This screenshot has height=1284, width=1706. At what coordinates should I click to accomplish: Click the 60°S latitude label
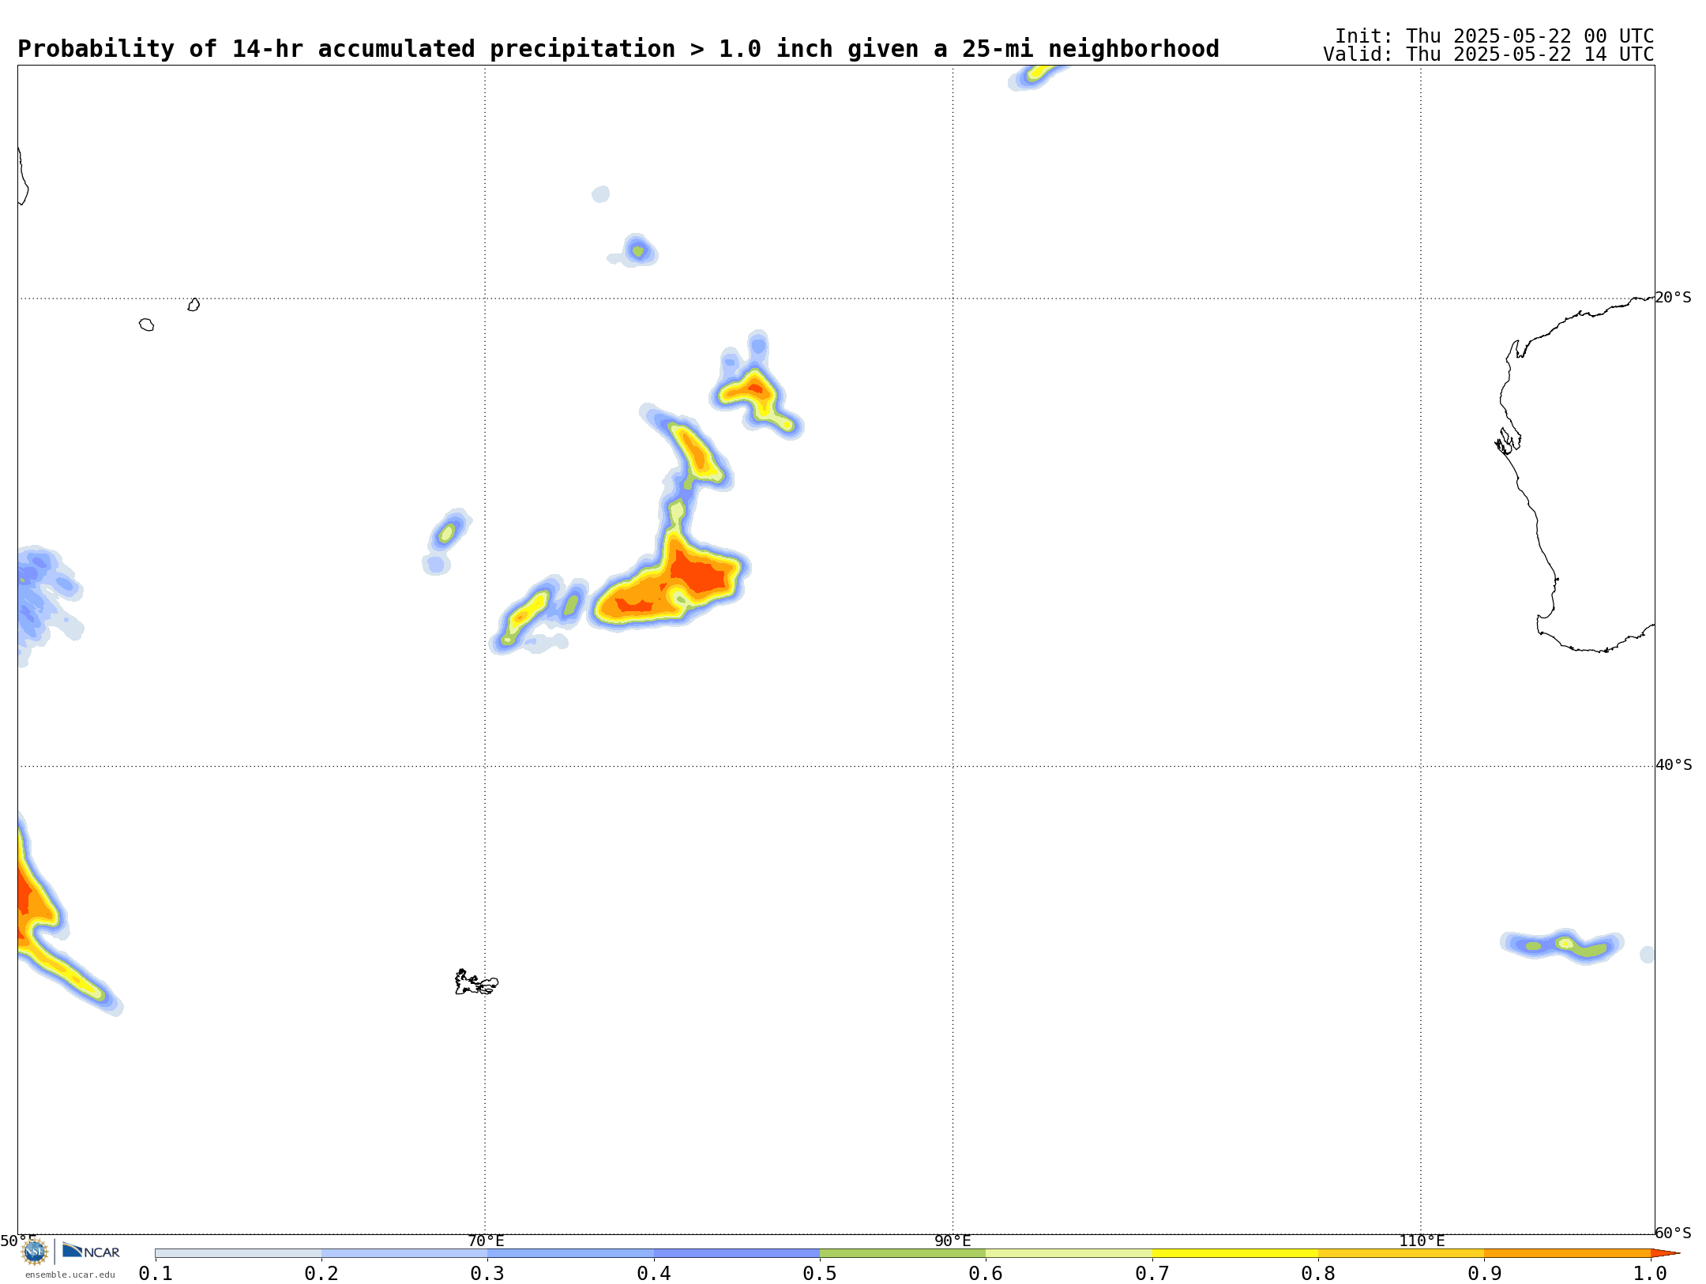click(x=1673, y=1233)
